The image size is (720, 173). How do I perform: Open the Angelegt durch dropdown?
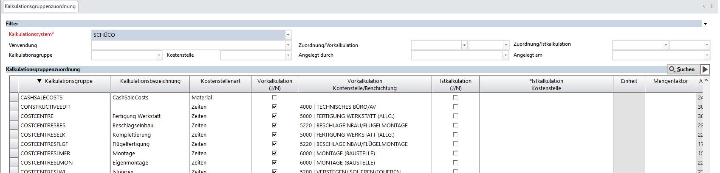[x=505, y=55]
